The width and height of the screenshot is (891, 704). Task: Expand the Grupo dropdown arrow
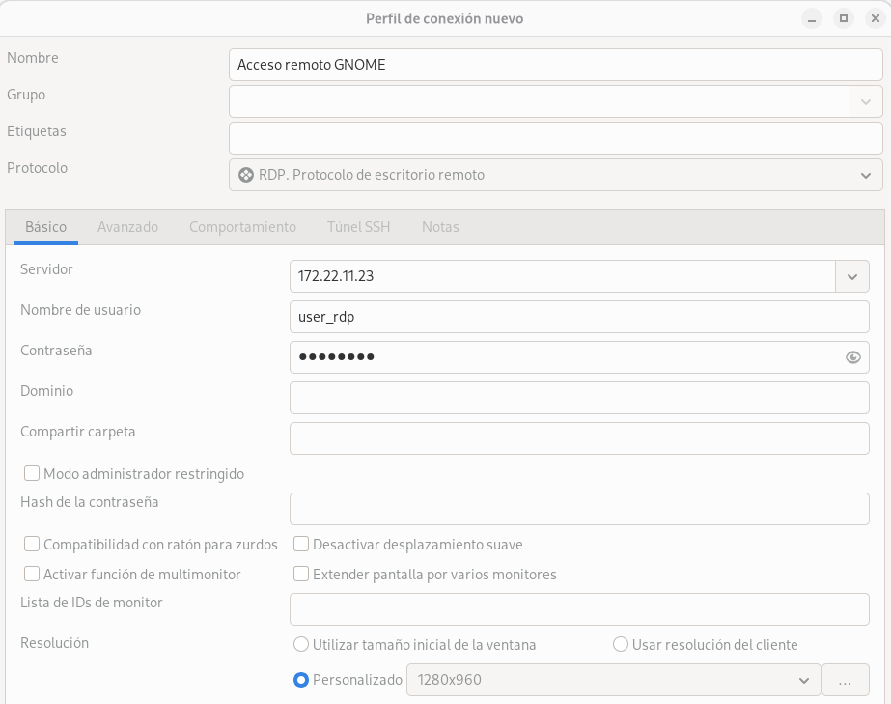pos(866,101)
